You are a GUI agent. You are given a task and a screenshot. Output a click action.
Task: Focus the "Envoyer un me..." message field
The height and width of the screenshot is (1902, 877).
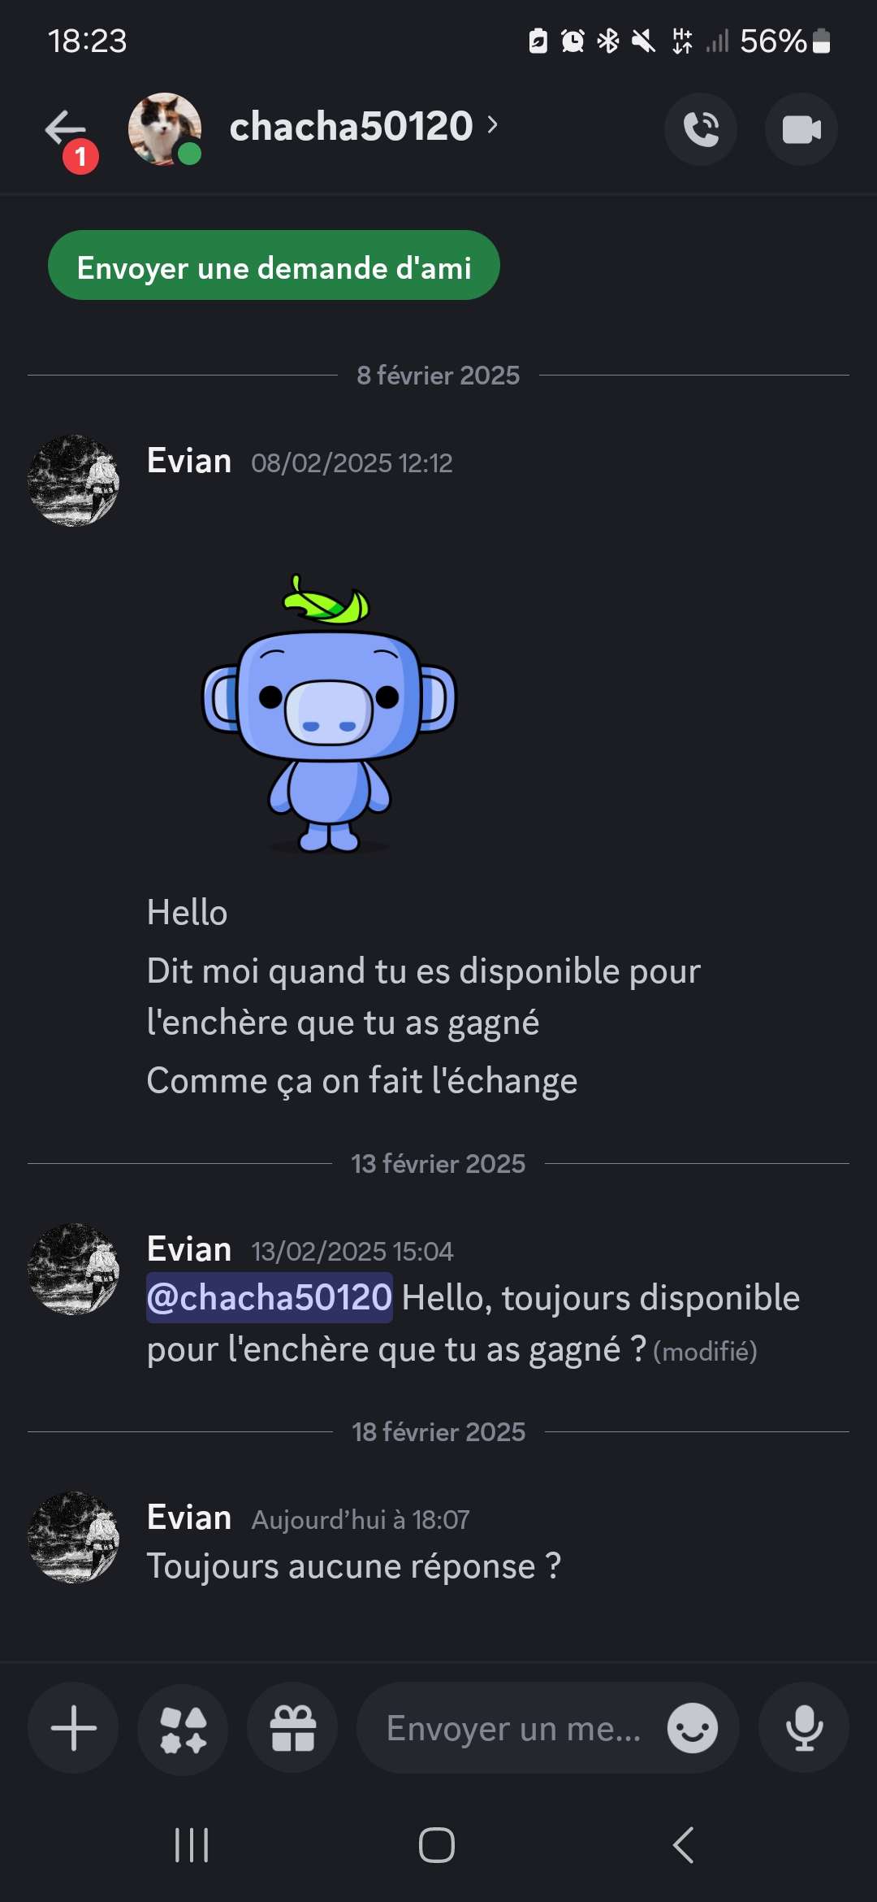tap(513, 1728)
